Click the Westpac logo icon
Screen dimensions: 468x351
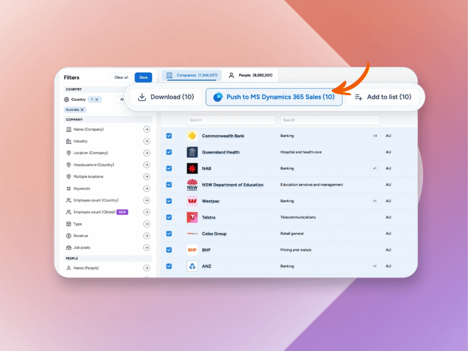[x=192, y=201]
